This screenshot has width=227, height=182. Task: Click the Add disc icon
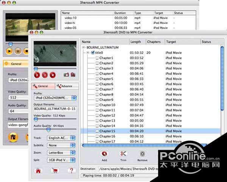104,154
